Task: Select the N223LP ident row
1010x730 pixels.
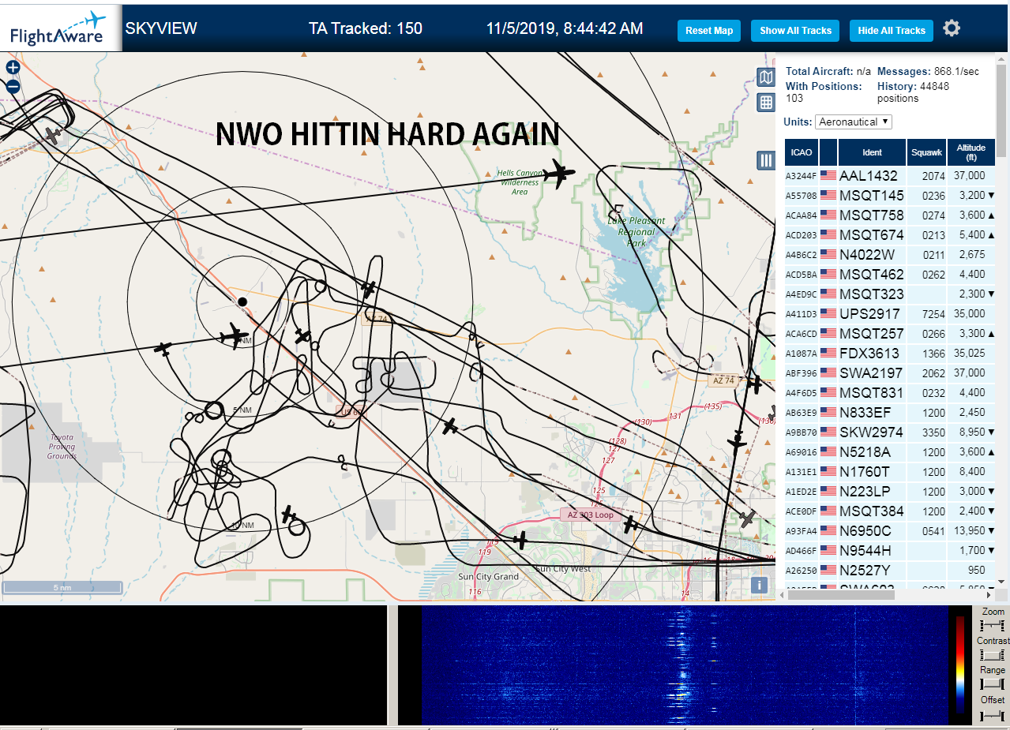Action: click(x=890, y=491)
